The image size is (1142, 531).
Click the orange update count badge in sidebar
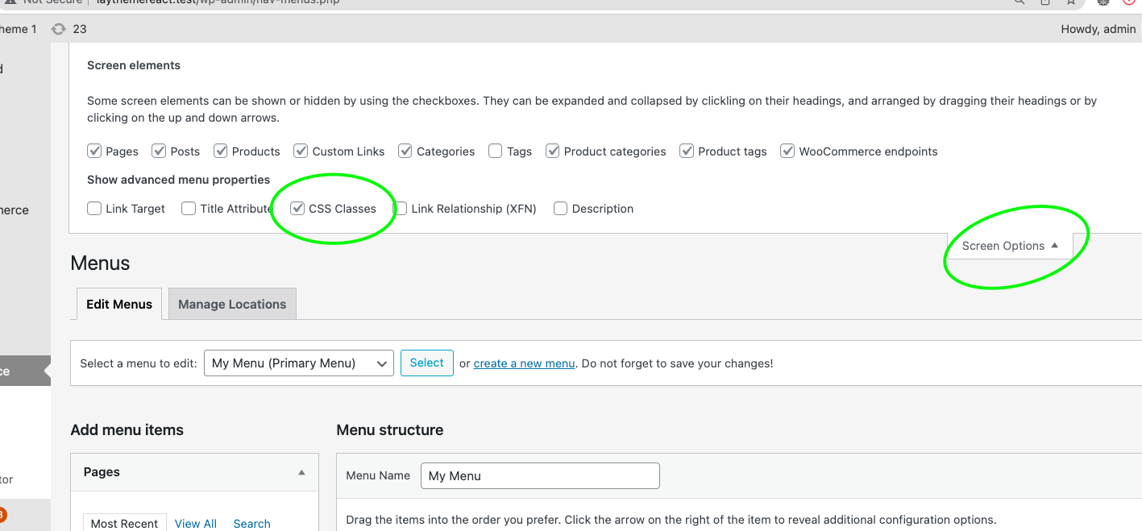click(2, 514)
